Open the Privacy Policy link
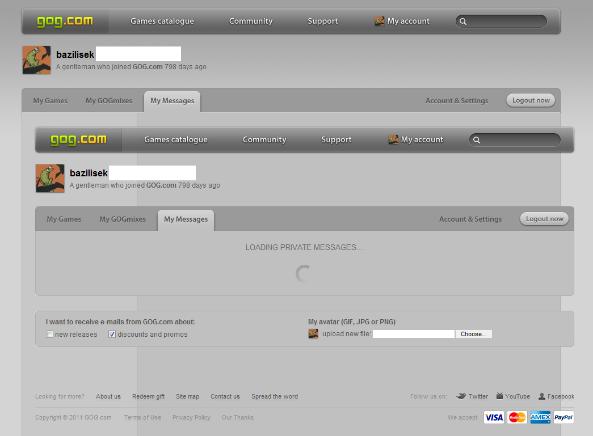Viewport: 593px width, 436px height. (191, 417)
